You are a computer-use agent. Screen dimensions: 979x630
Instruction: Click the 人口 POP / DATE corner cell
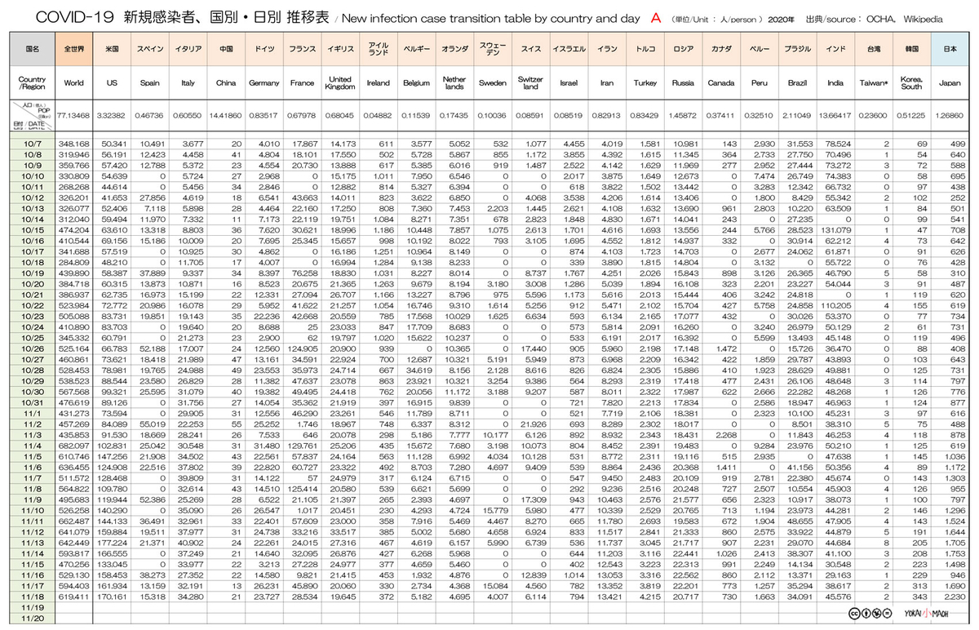[x=33, y=116]
